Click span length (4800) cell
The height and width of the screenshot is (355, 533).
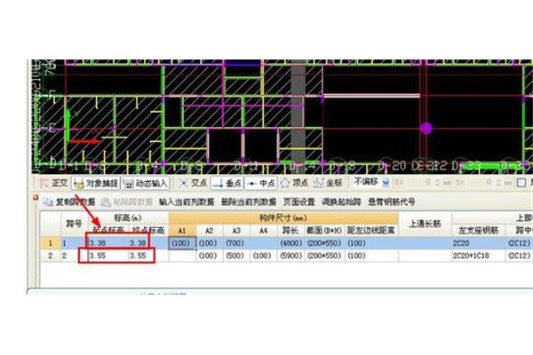(291, 243)
